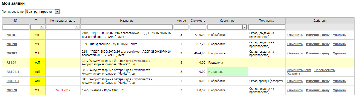The width and height of the screenshot is (355, 95).
Task: Click Отменить for request R8194.2
Action: click(295, 81)
